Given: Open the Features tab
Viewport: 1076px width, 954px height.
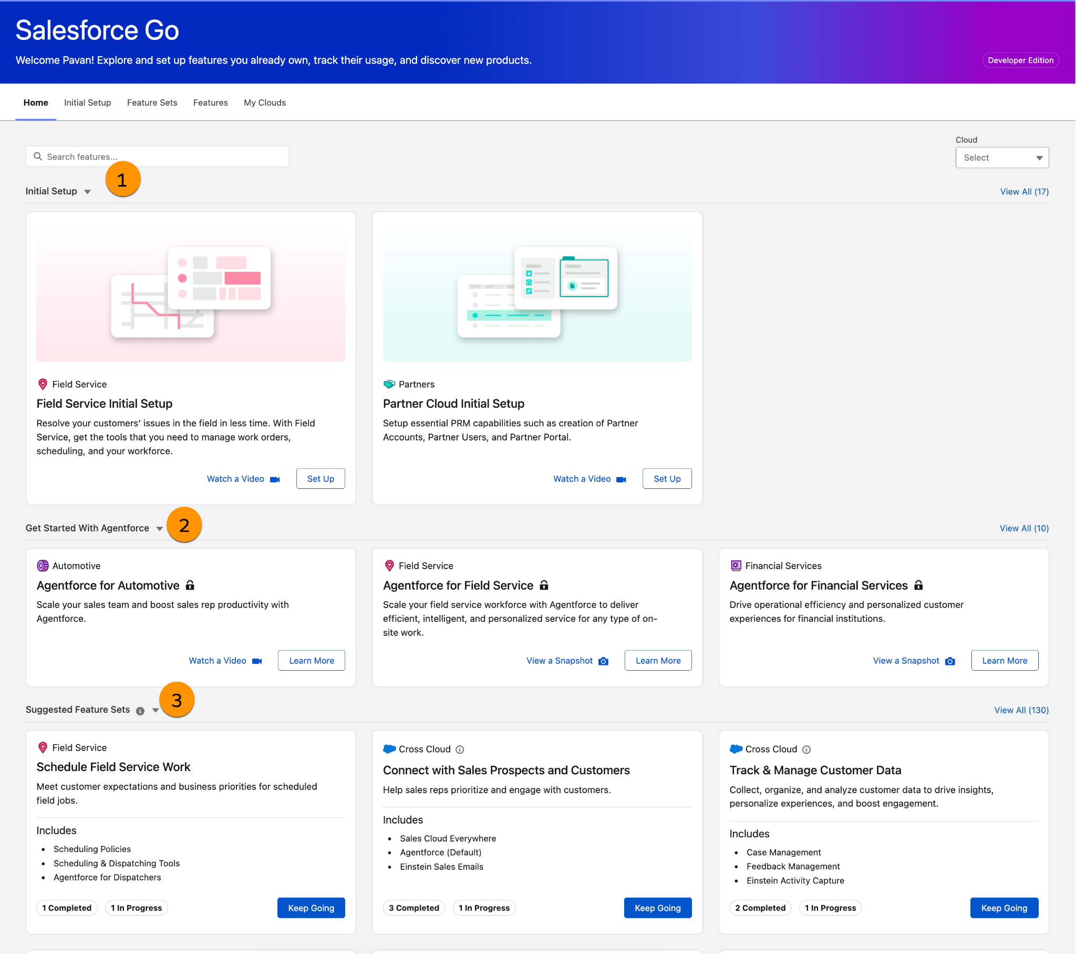Looking at the screenshot, I should (211, 102).
